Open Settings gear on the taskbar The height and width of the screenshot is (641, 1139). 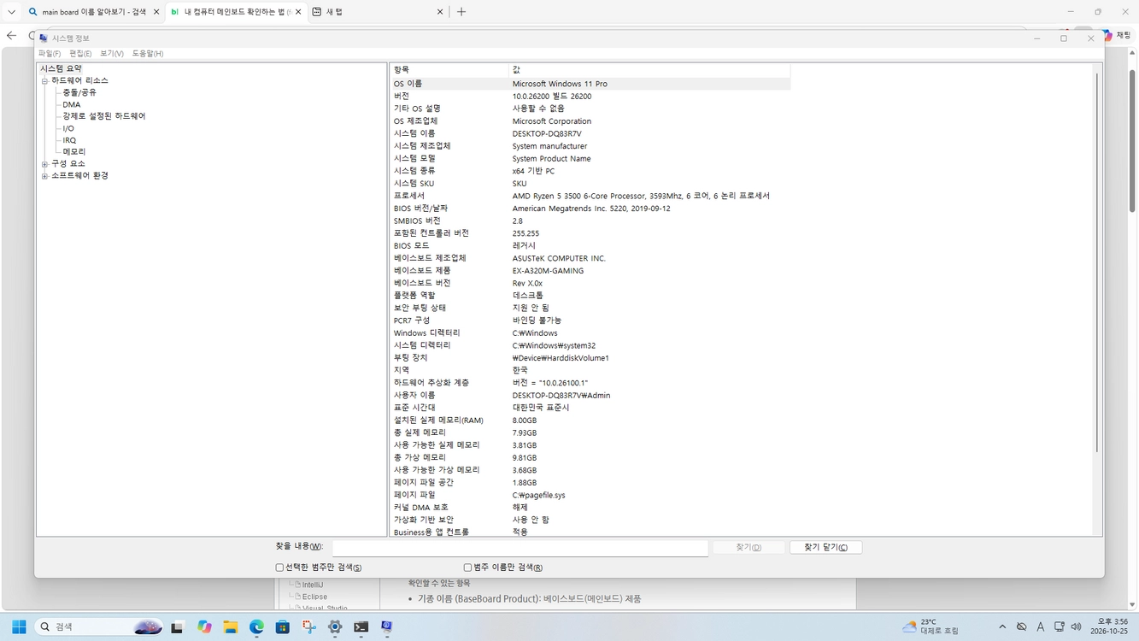[x=335, y=626]
